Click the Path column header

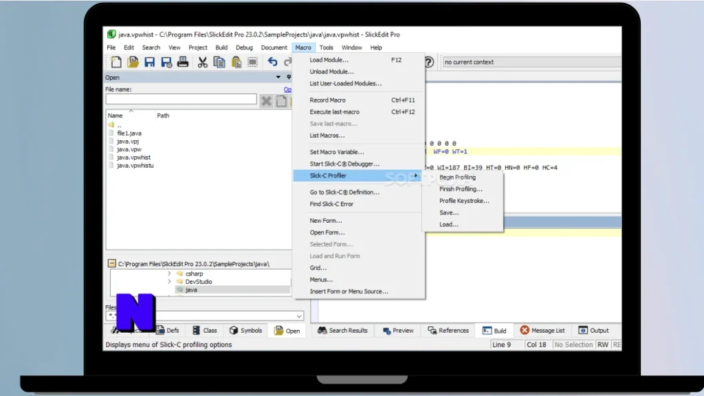tap(163, 115)
